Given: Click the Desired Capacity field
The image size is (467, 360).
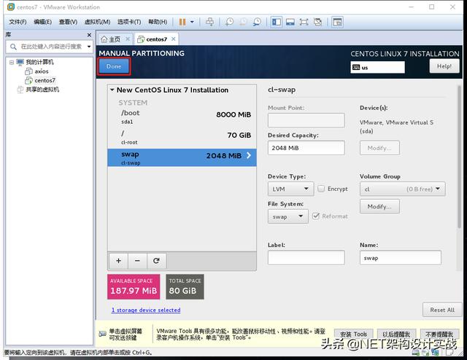Looking at the screenshot, I should click(x=306, y=148).
